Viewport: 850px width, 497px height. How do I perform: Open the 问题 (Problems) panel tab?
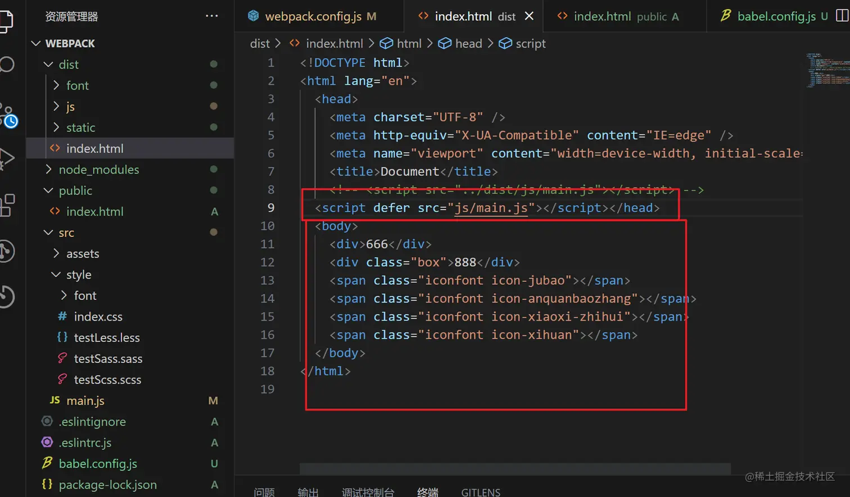(264, 492)
